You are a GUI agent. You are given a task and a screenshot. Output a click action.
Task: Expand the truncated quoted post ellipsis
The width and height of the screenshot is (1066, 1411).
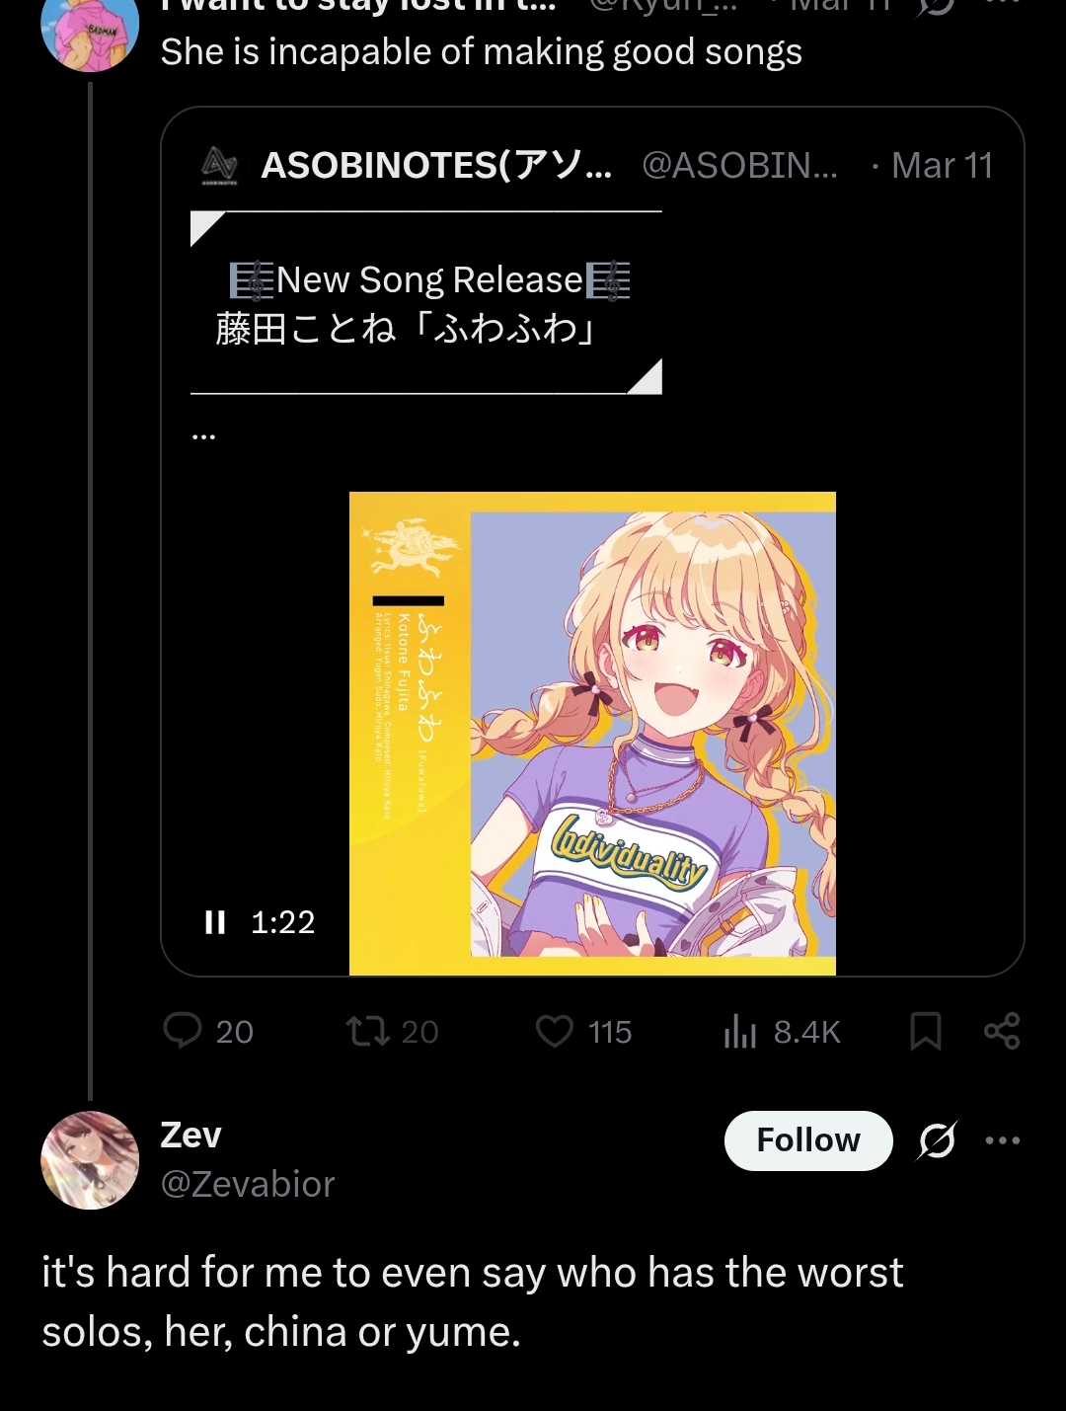coord(203,434)
